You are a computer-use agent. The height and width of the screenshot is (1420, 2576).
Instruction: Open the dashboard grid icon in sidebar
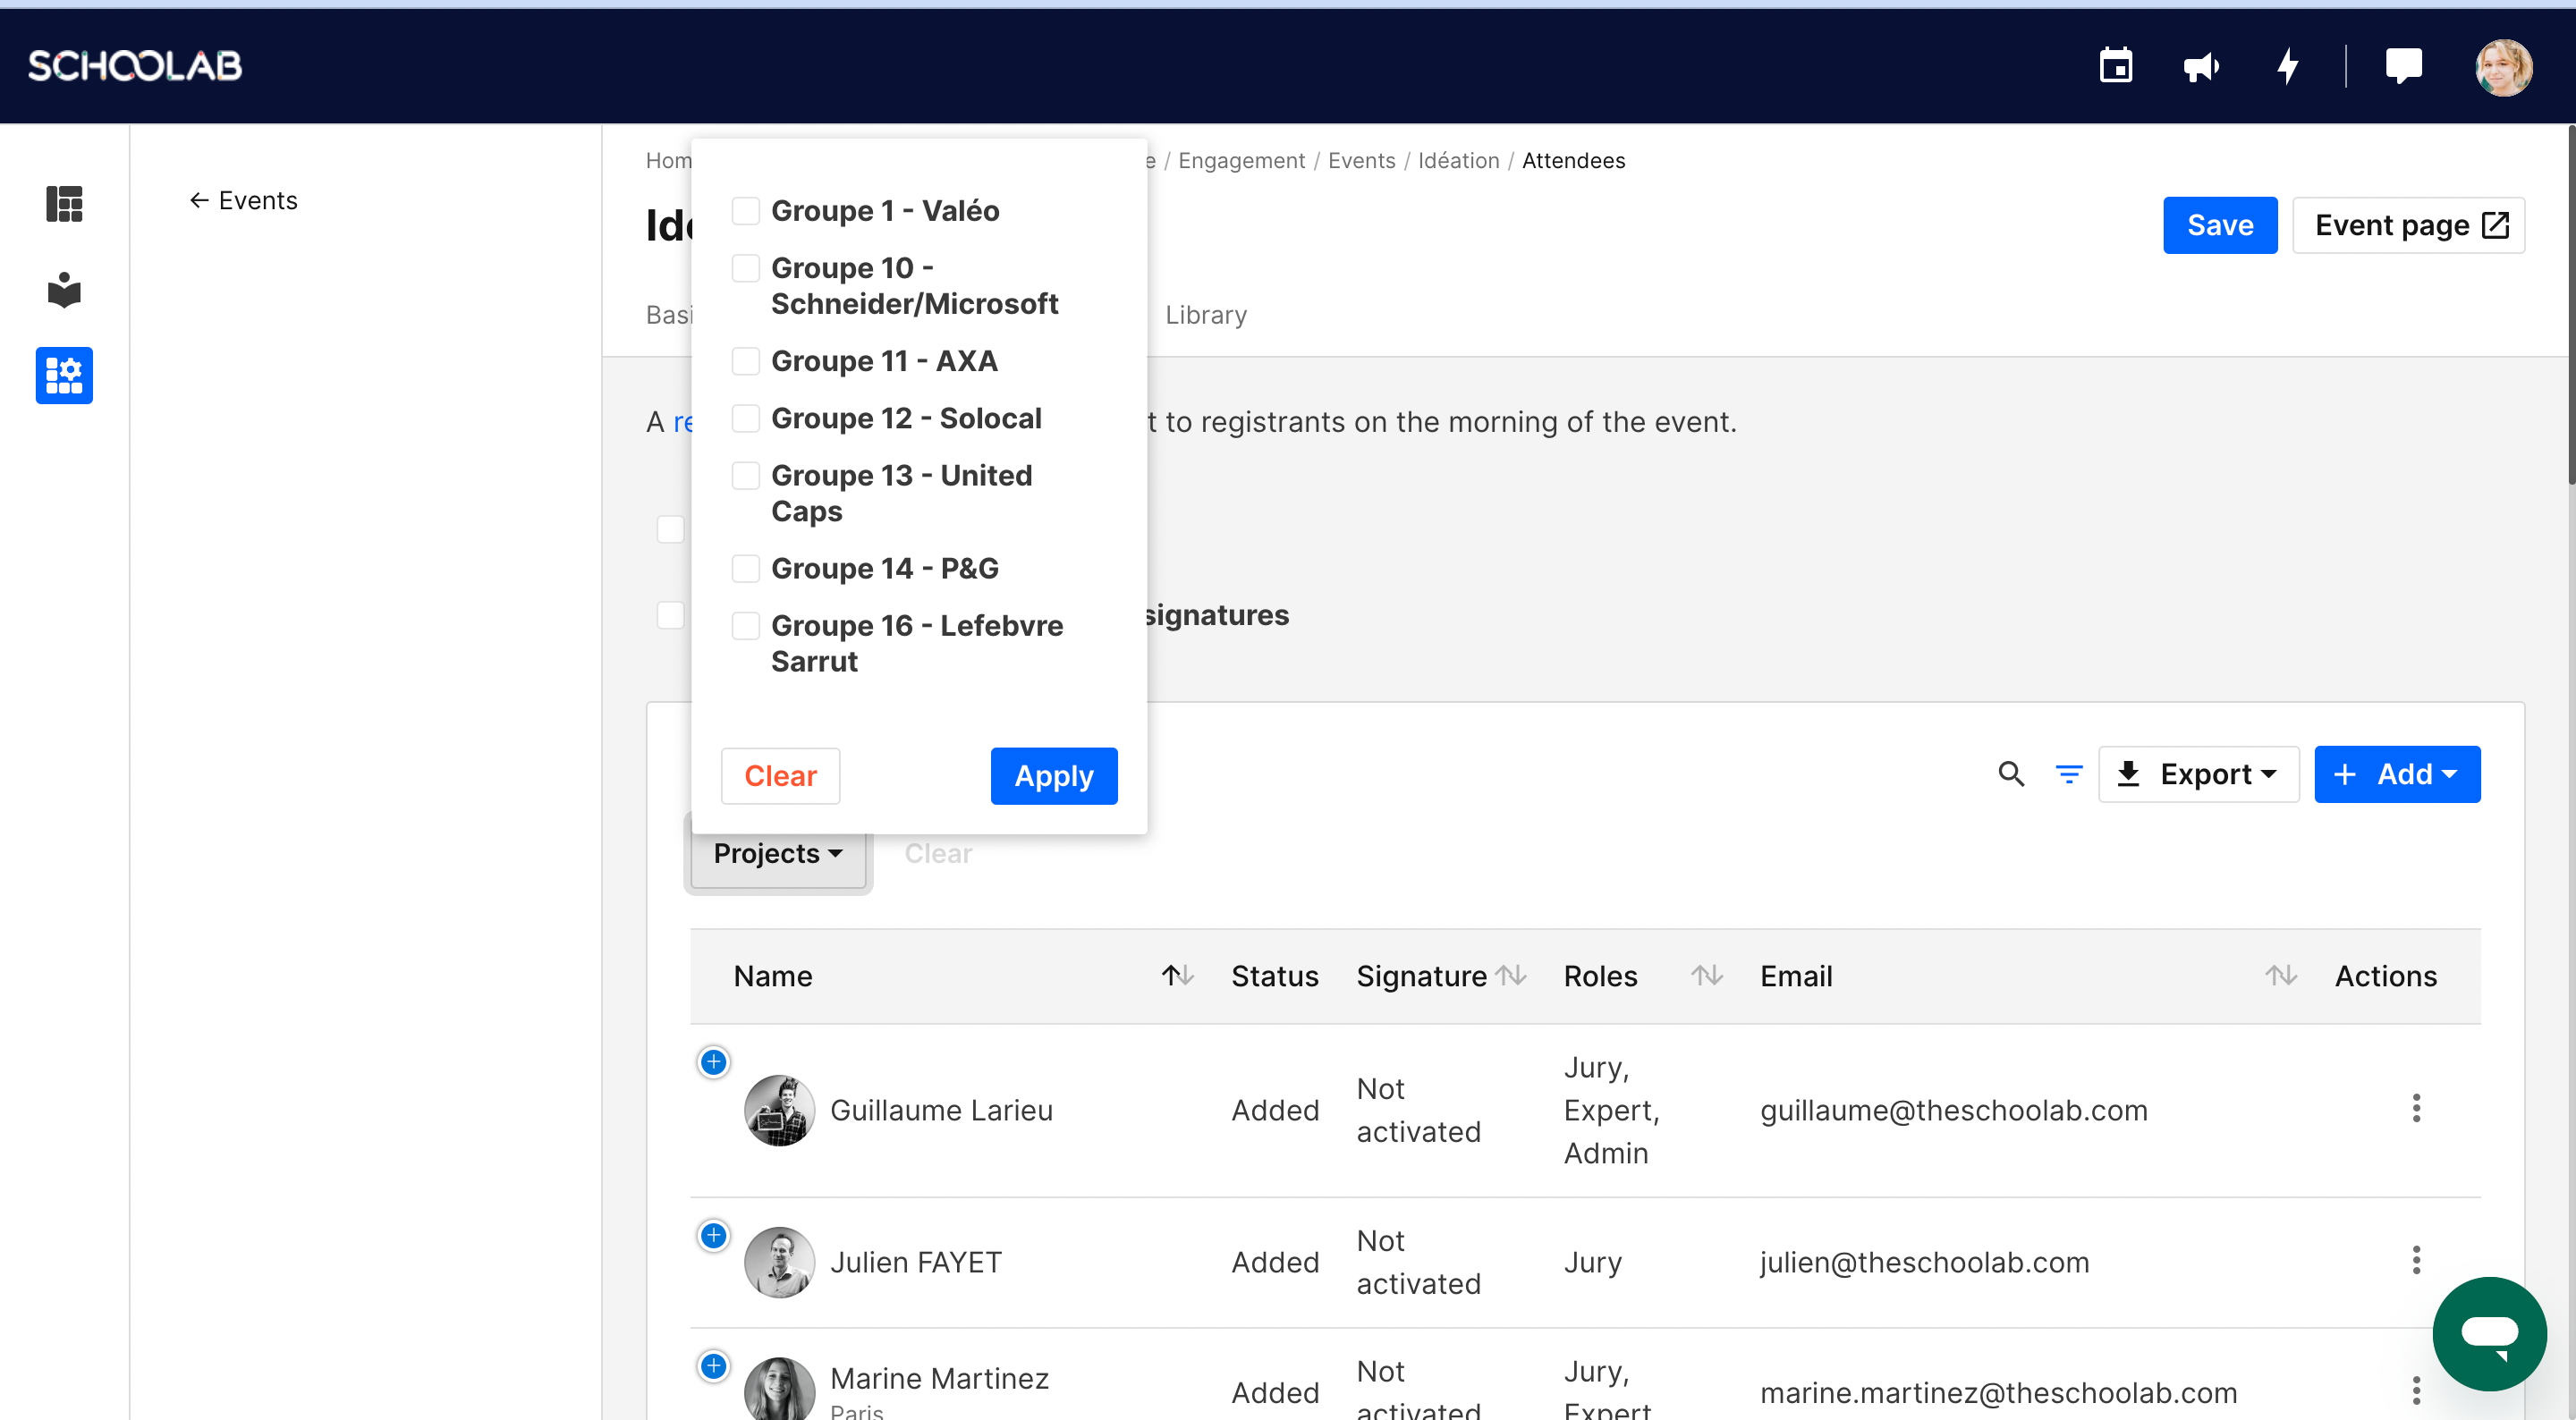coord(64,204)
